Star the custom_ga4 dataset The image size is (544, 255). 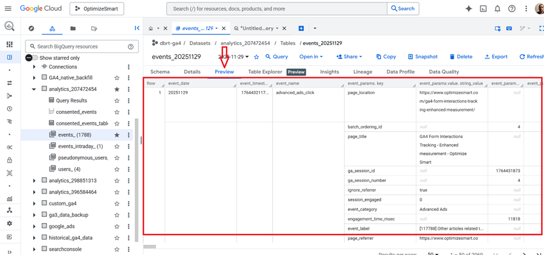117,203
